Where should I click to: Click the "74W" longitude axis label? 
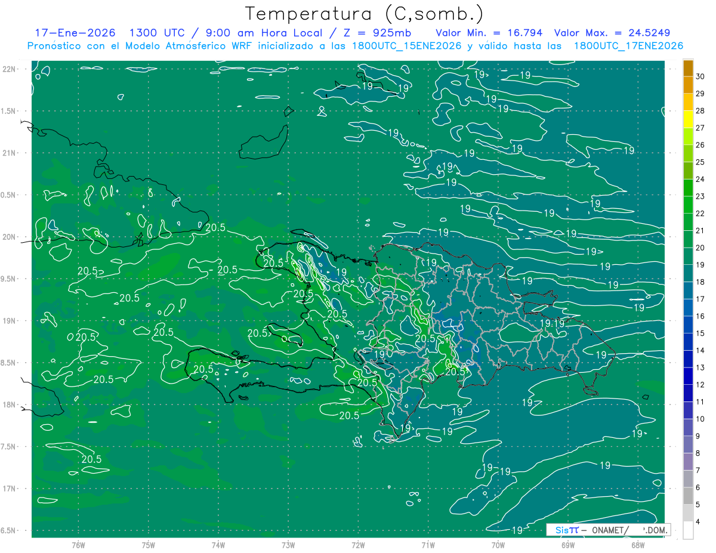click(x=218, y=545)
